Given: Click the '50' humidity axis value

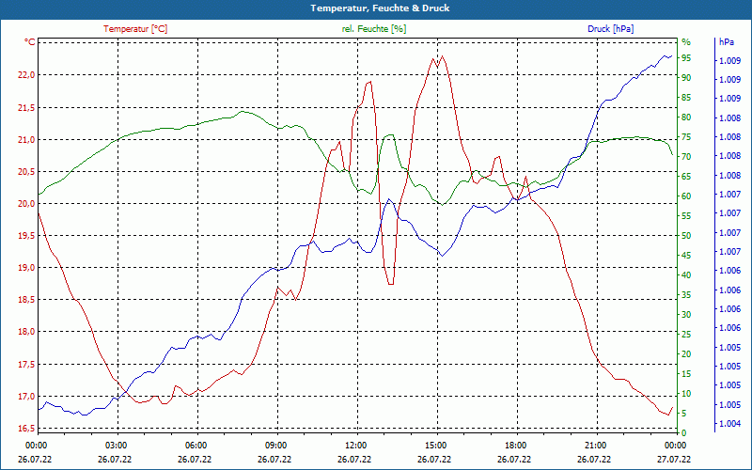Looking at the screenshot, I should [x=686, y=236].
